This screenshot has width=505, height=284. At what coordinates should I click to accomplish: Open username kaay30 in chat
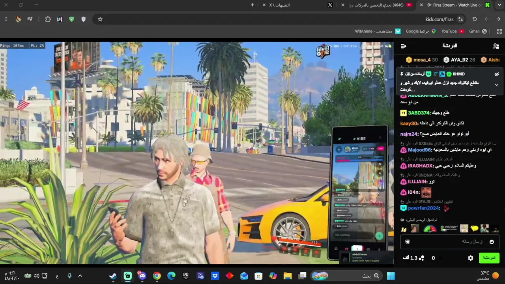(x=409, y=123)
